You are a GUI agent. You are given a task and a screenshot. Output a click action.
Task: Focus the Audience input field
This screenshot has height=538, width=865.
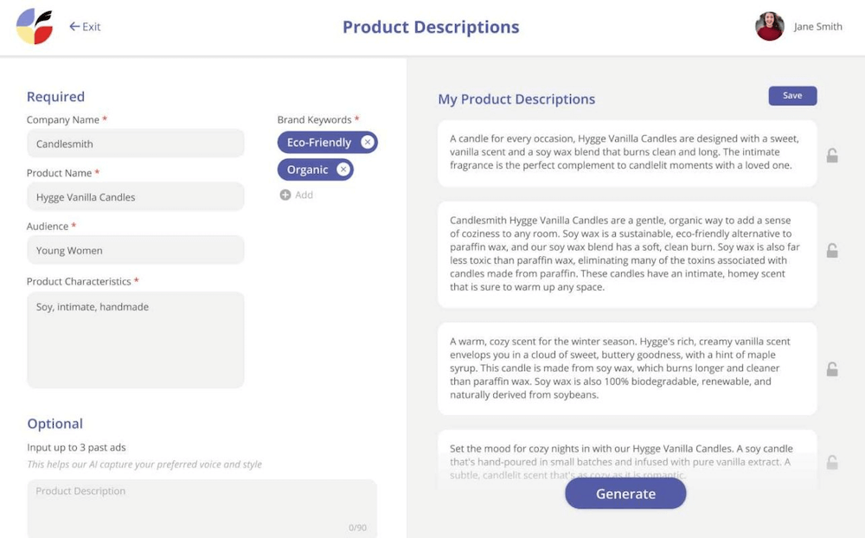pos(136,251)
